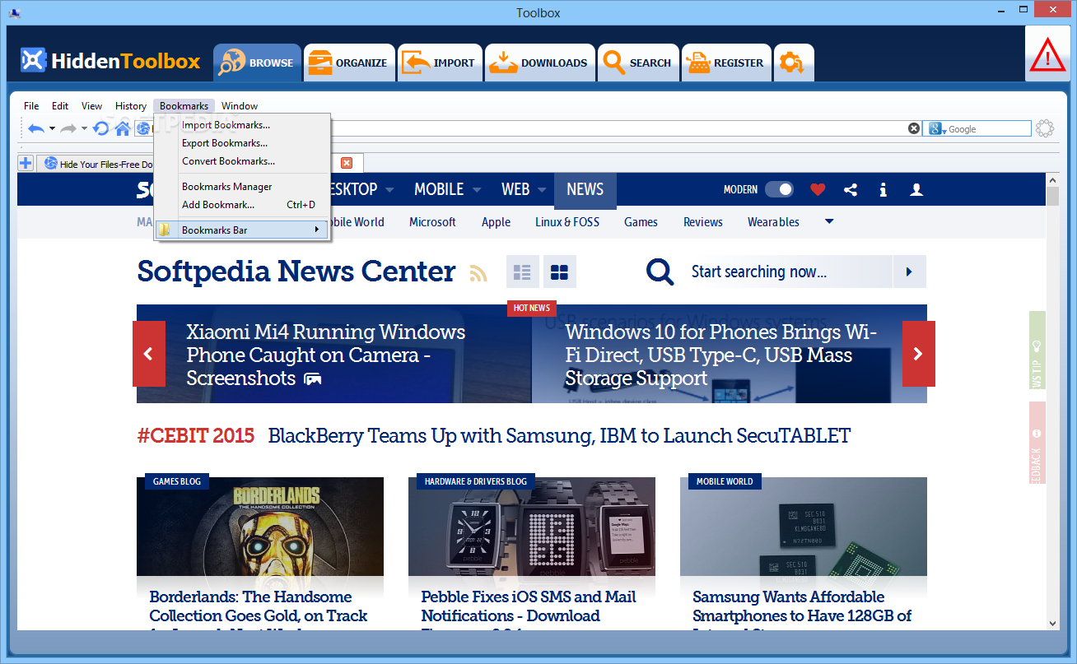Toggle the MODERN switch
The image size is (1077, 664).
pyautogui.click(x=779, y=189)
